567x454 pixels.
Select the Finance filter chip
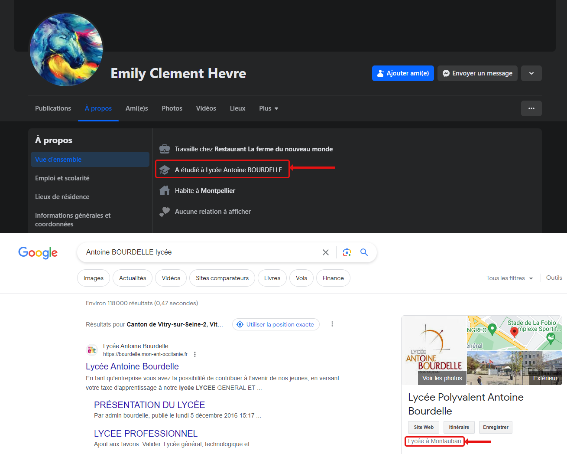click(x=333, y=278)
